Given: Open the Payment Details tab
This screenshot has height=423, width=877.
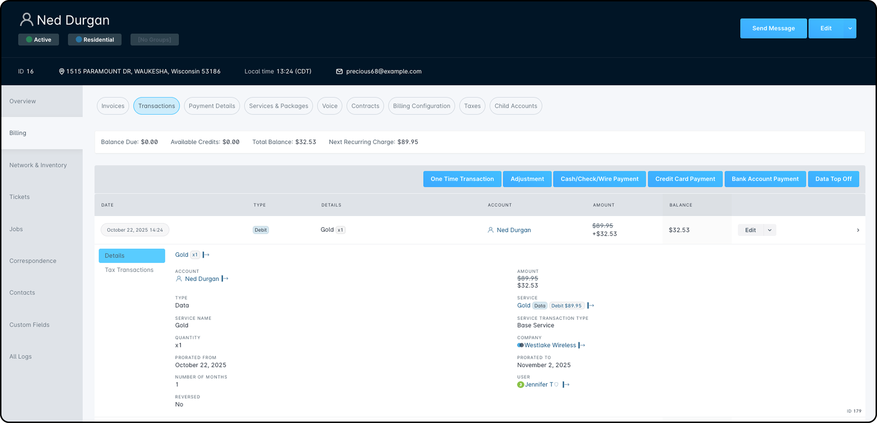Looking at the screenshot, I should tap(212, 106).
